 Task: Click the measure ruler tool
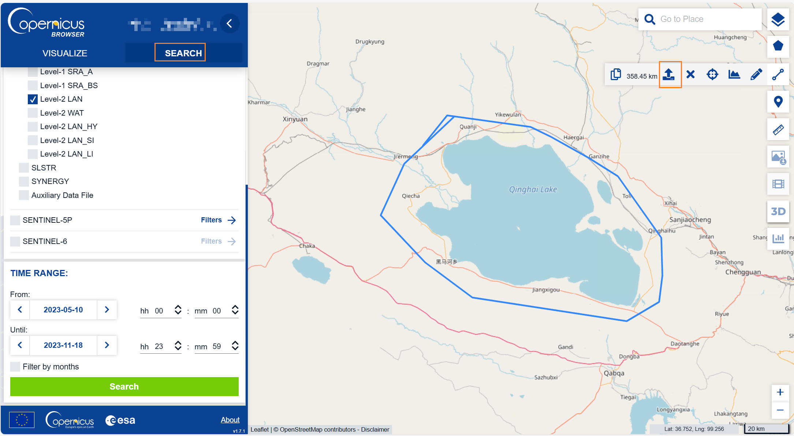coord(778,129)
